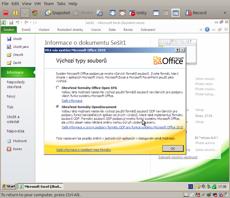Open Nápověda in the backstage menu
The width and height of the screenshot is (230, 198).
(15, 131)
